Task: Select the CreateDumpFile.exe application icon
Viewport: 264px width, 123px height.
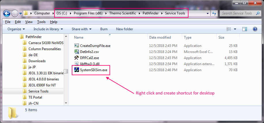Action: coord(77,46)
